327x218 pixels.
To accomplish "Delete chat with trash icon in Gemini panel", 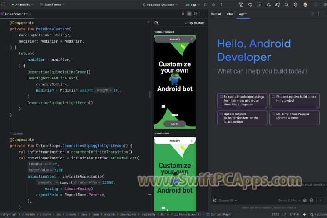I will coord(312,14).
